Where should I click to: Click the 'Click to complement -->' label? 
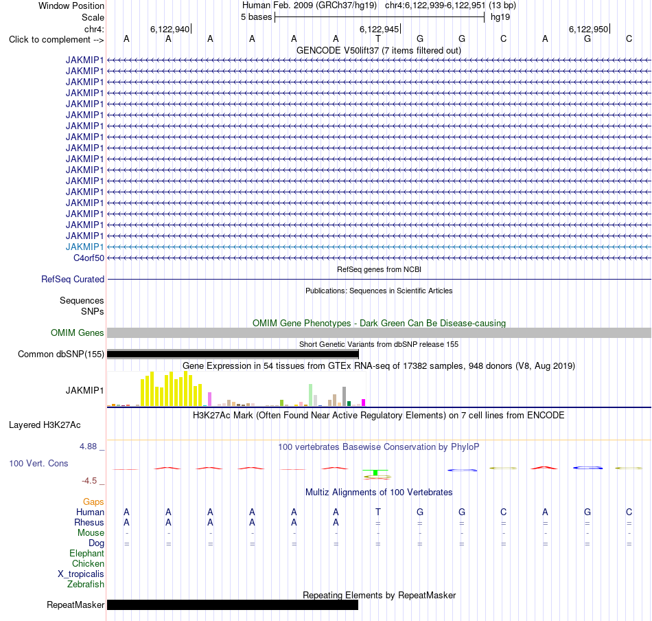pos(56,40)
